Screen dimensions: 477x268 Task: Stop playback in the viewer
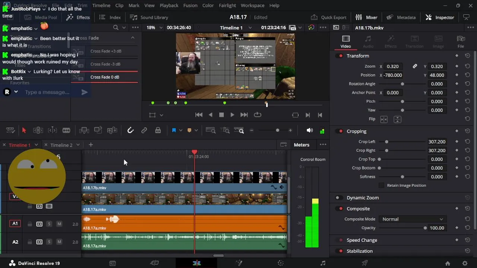click(x=221, y=115)
